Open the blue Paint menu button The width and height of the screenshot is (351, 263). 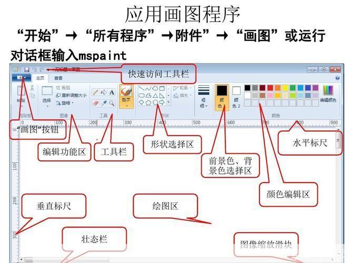point(22,78)
